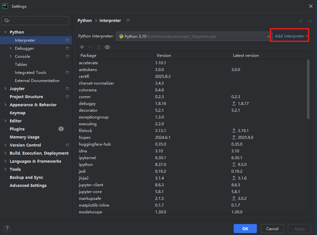This screenshot has width=317, height=235.
Task: Open External Documentation settings
Action: click(x=36, y=81)
